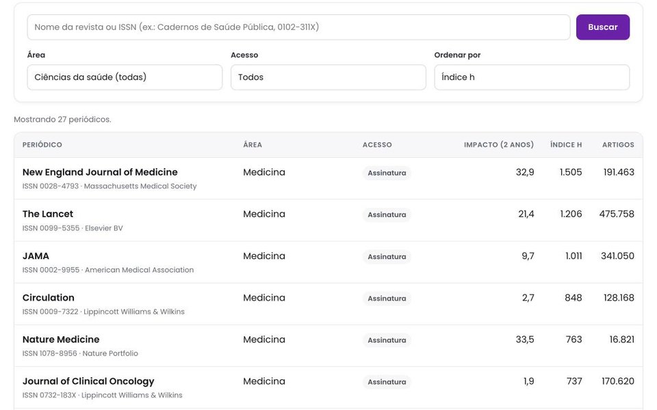The width and height of the screenshot is (657, 410).
Task: Click the journal name or ISSN search field
Action: tap(298, 27)
